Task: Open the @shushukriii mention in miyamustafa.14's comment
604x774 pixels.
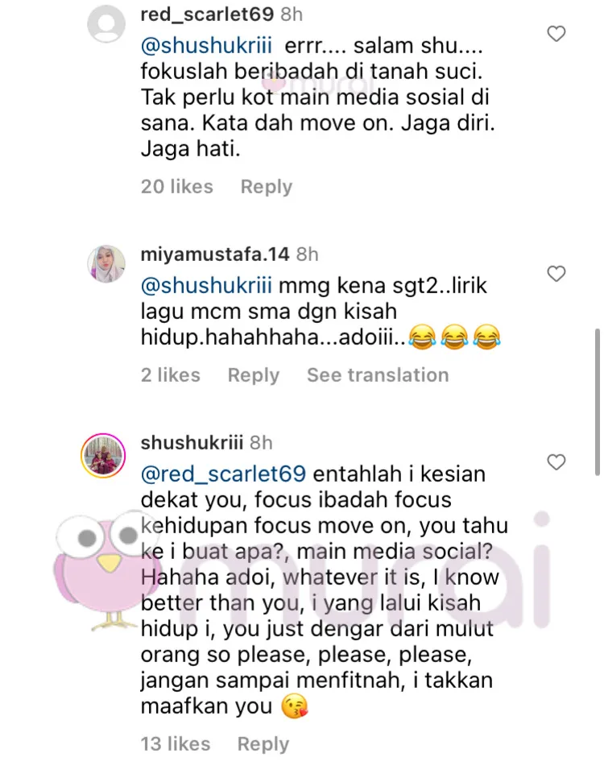Action: (x=206, y=286)
